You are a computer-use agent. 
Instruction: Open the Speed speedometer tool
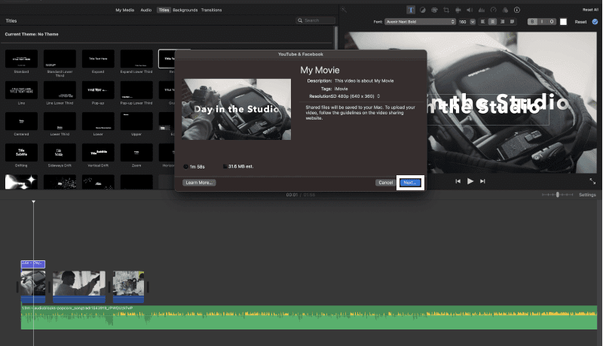click(494, 10)
